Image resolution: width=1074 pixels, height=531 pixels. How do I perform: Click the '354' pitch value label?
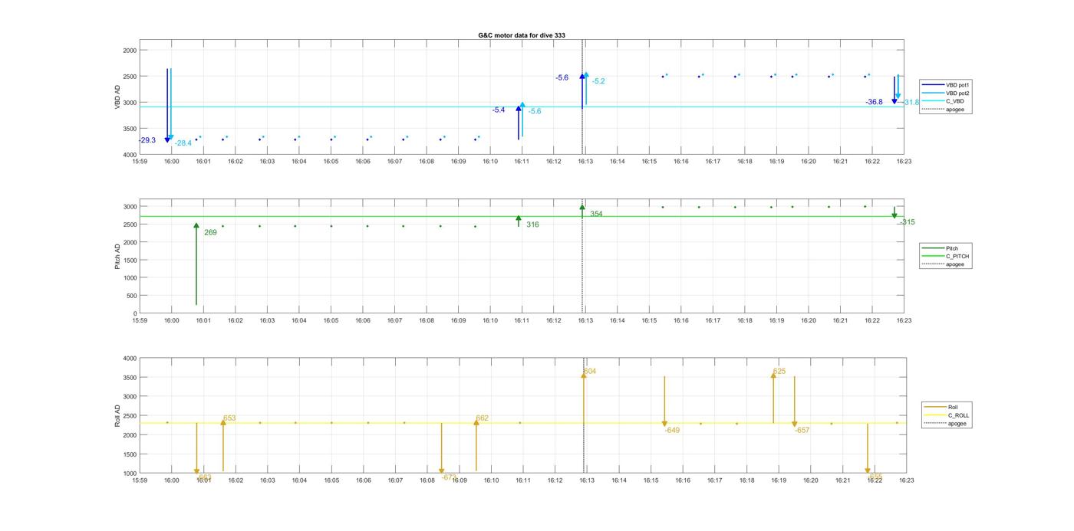(x=596, y=214)
